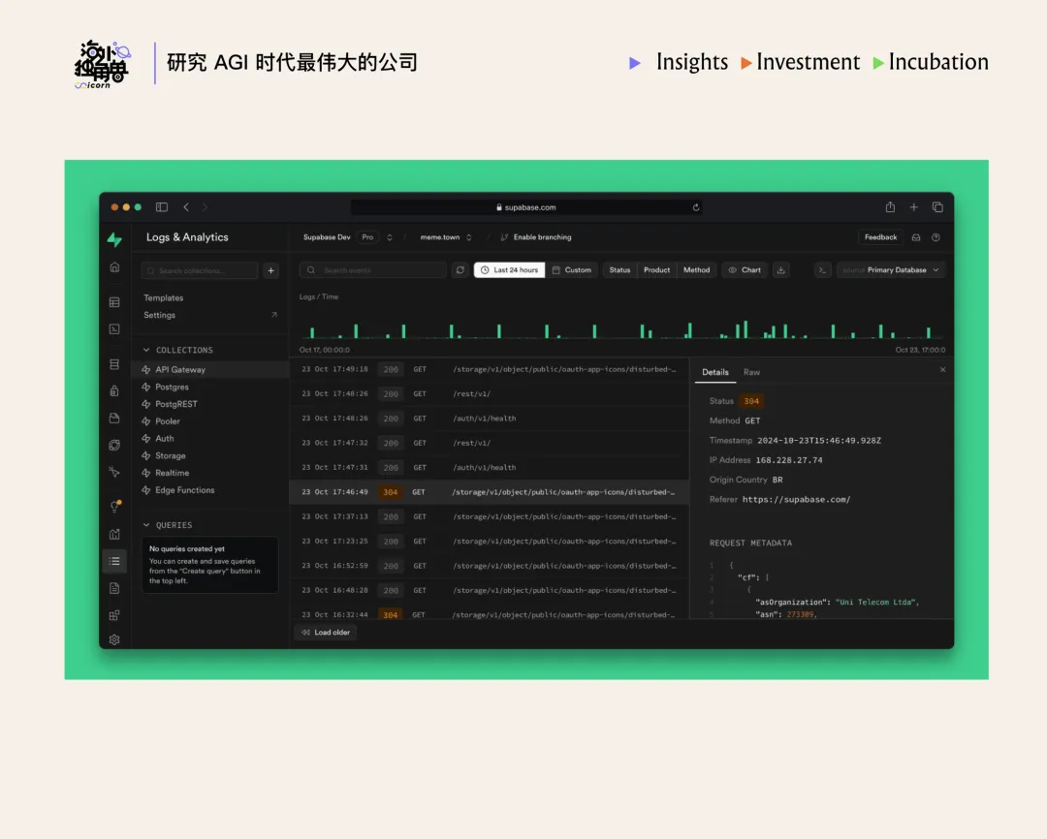Go back with browser back arrow

(186, 207)
